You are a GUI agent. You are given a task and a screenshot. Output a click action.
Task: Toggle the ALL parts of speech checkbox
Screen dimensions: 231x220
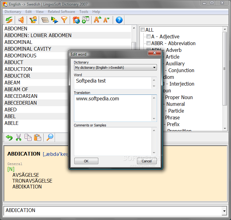[x=143, y=30]
